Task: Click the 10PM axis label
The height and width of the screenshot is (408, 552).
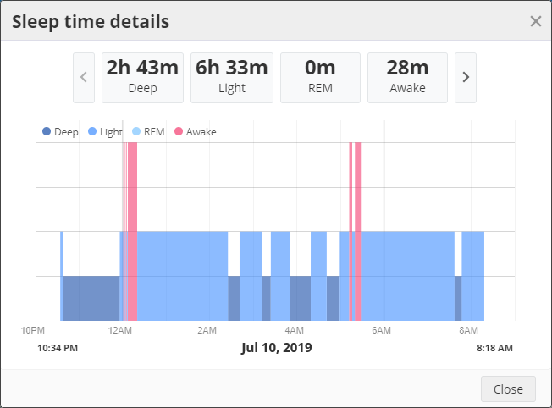Action: click(x=33, y=331)
